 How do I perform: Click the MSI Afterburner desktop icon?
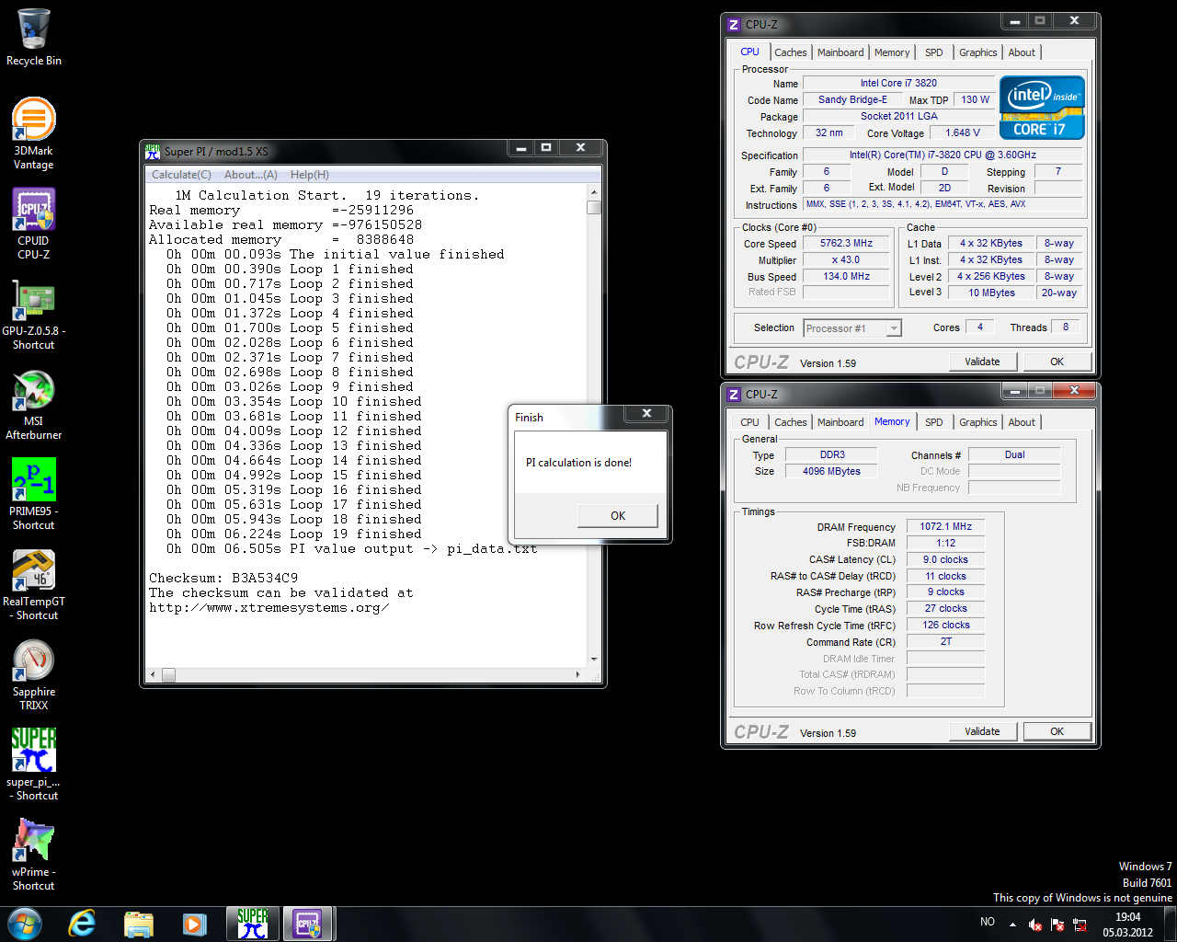click(x=34, y=404)
